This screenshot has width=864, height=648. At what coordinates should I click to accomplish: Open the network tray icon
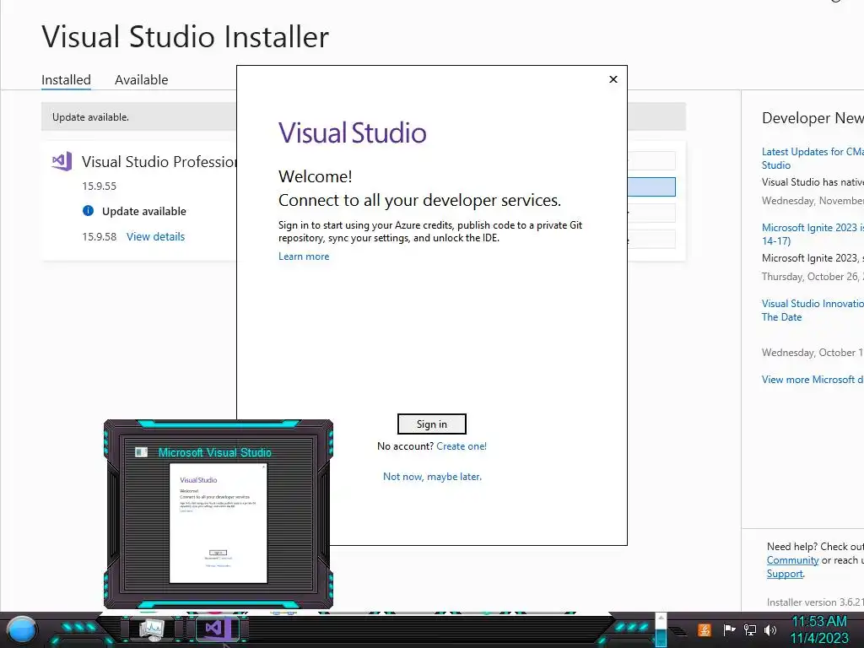(749, 629)
